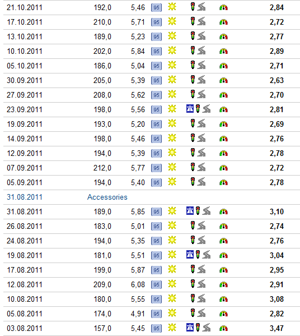Select the 30.09.2011 fueling date

[x=25, y=81]
